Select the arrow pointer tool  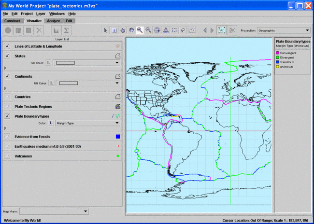(106, 30)
